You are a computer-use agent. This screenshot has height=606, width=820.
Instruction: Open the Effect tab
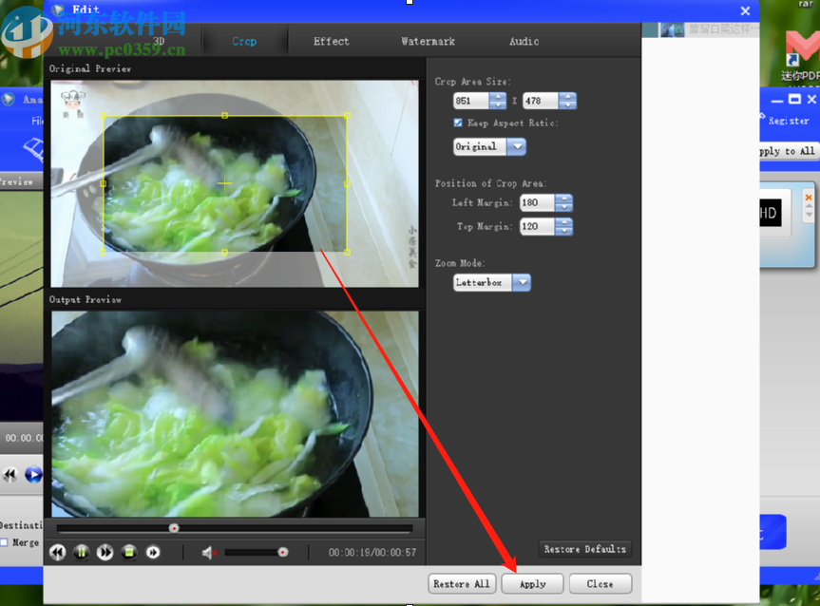point(331,41)
